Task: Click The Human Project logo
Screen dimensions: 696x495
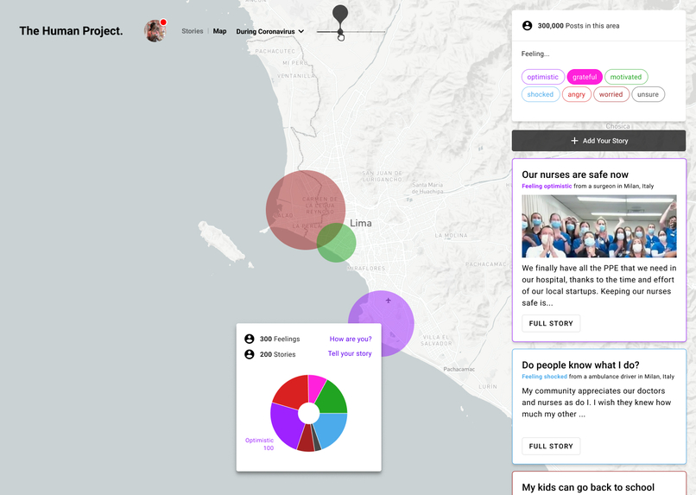Action: 71,30
